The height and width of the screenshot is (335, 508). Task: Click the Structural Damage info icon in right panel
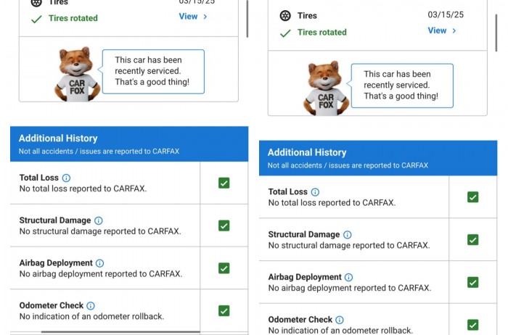tap(348, 235)
